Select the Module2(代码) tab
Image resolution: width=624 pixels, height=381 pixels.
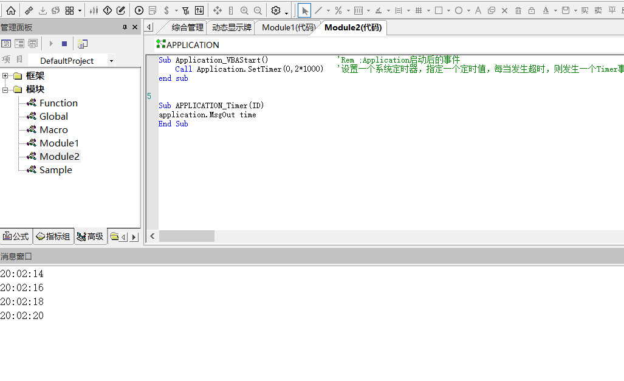click(353, 27)
